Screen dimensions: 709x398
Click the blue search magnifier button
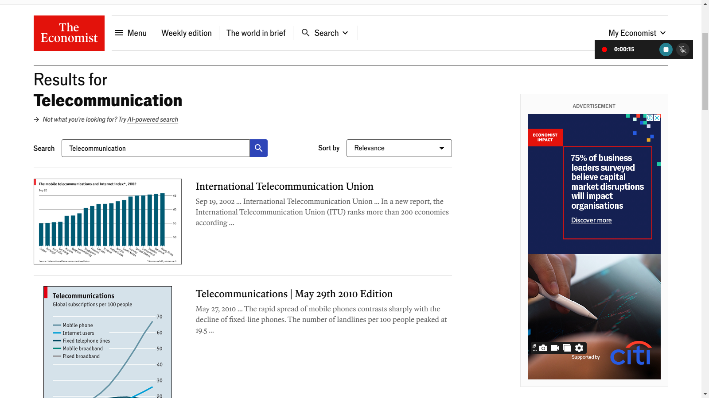(x=258, y=148)
